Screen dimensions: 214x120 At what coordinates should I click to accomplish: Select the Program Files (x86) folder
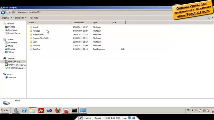(x=39, y=38)
